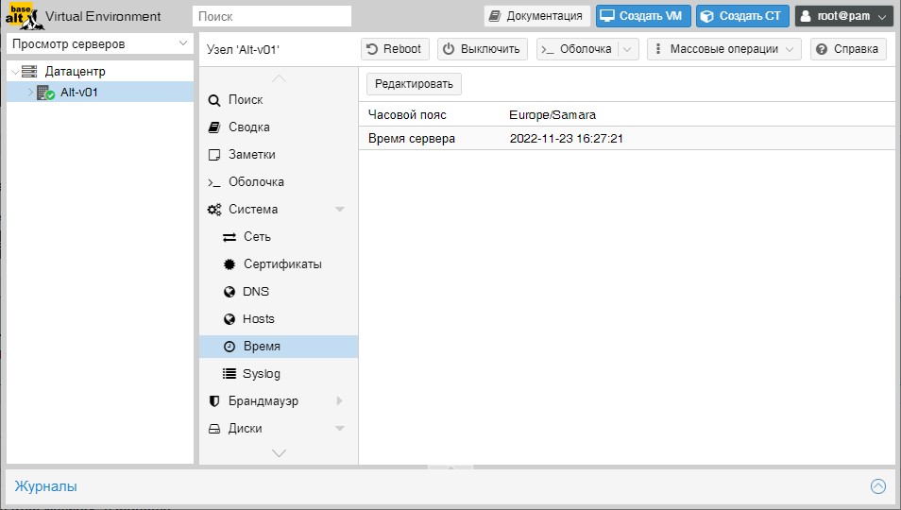
Task: Click the list icon beside Syslog
Action: click(229, 374)
